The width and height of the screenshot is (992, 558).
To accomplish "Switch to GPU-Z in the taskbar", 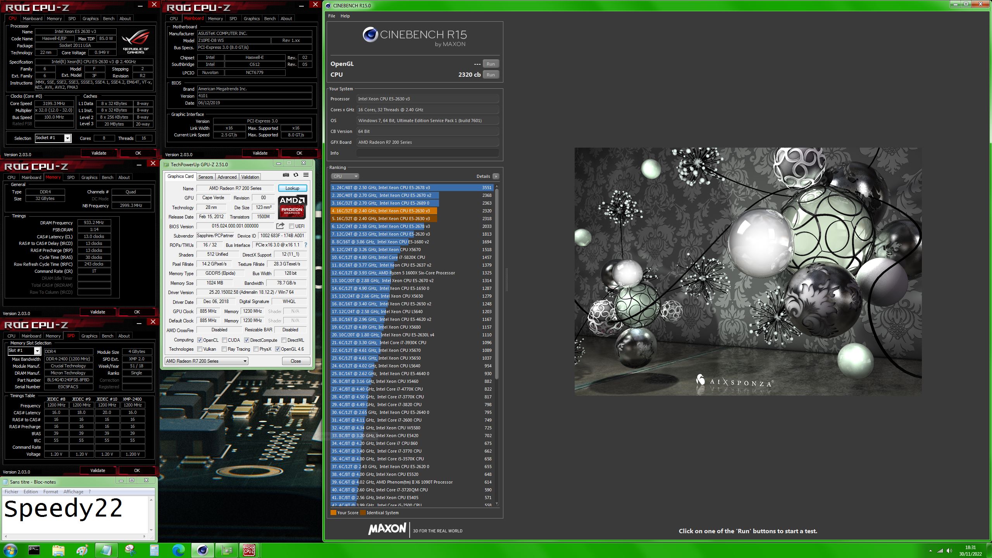I will point(226,550).
